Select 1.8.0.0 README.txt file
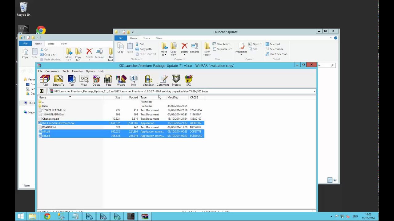 pyautogui.click(x=121, y=114)
